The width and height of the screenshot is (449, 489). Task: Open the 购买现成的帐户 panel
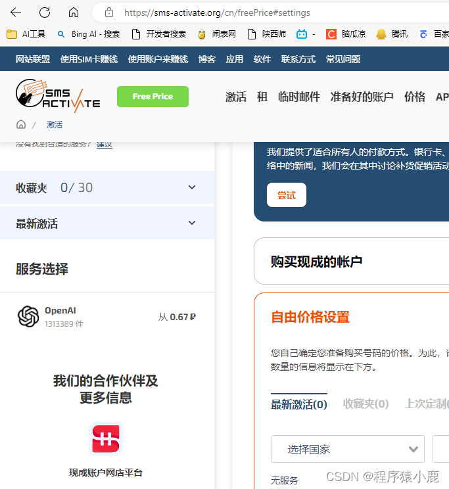(x=351, y=261)
